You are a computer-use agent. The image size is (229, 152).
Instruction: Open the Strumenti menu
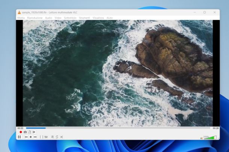[84, 18]
